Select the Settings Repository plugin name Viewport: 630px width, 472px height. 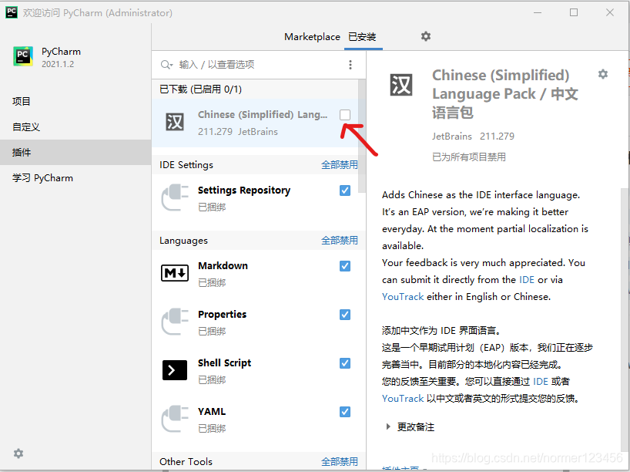pos(244,190)
